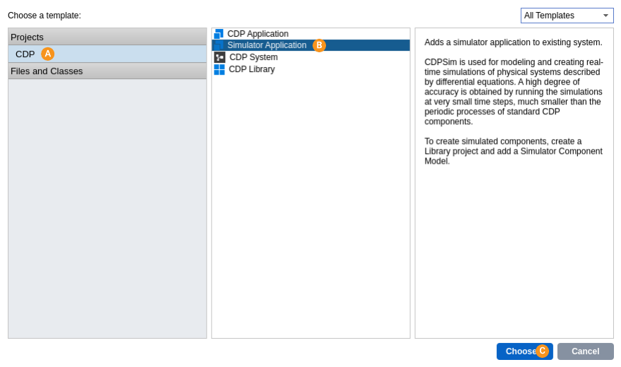
Task: Click the orange A badge beside CDP
Action: click(x=48, y=54)
